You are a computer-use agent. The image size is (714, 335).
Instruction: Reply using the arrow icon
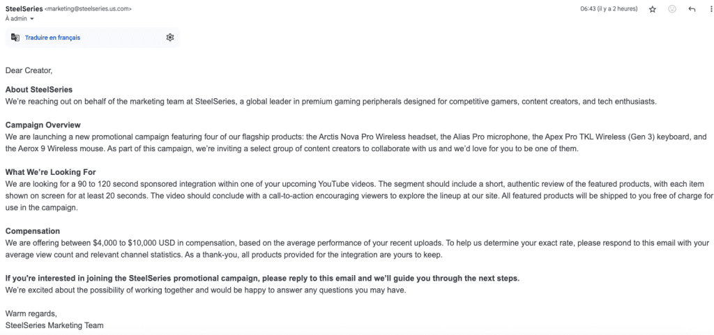click(x=692, y=9)
